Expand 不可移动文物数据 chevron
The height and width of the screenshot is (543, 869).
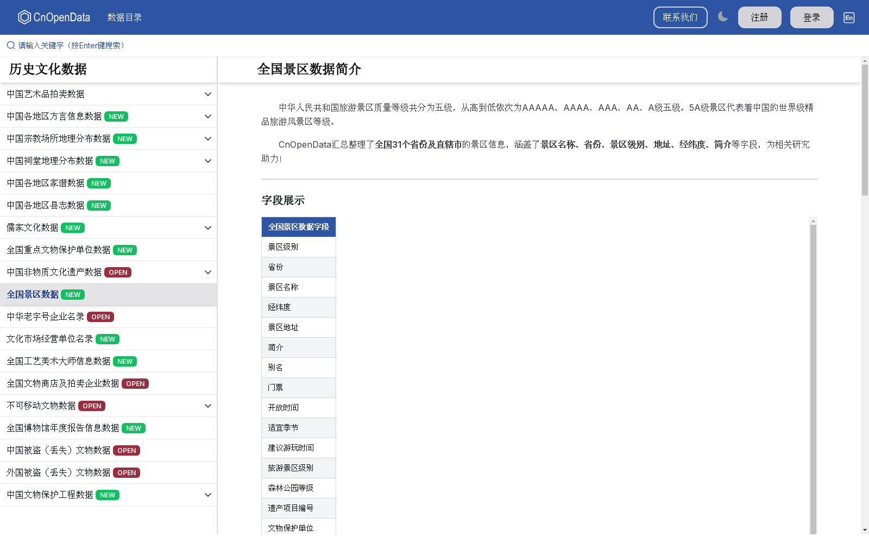coord(208,406)
